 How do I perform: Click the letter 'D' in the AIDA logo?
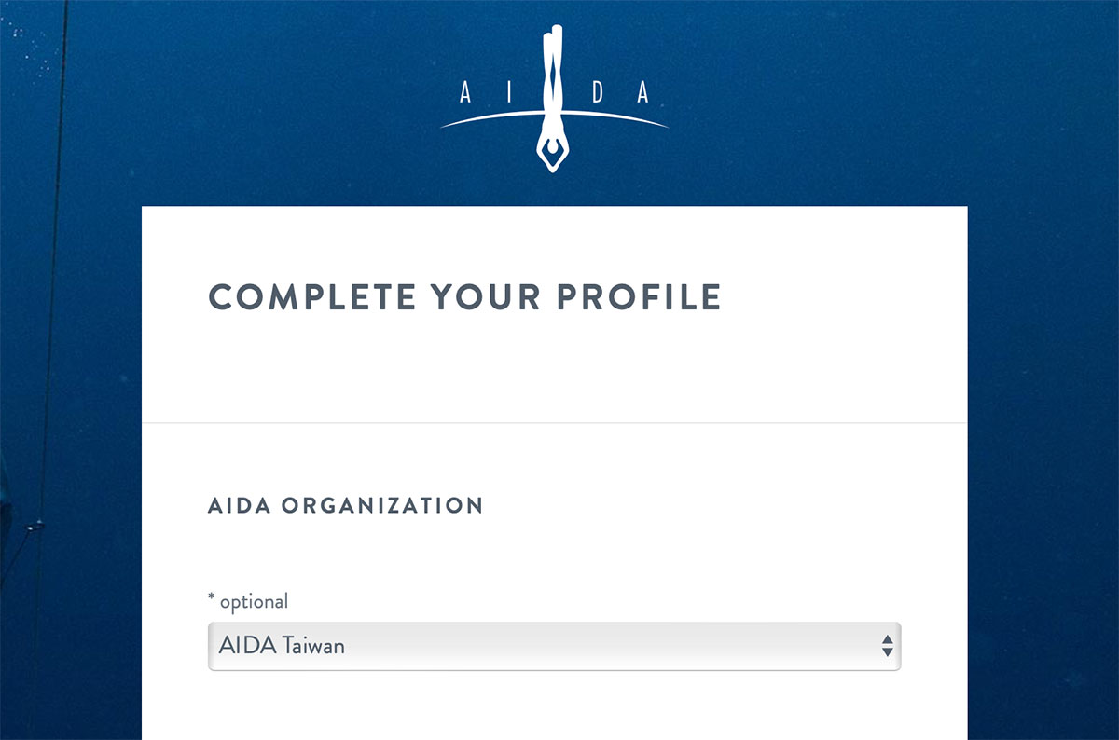click(600, 93)
